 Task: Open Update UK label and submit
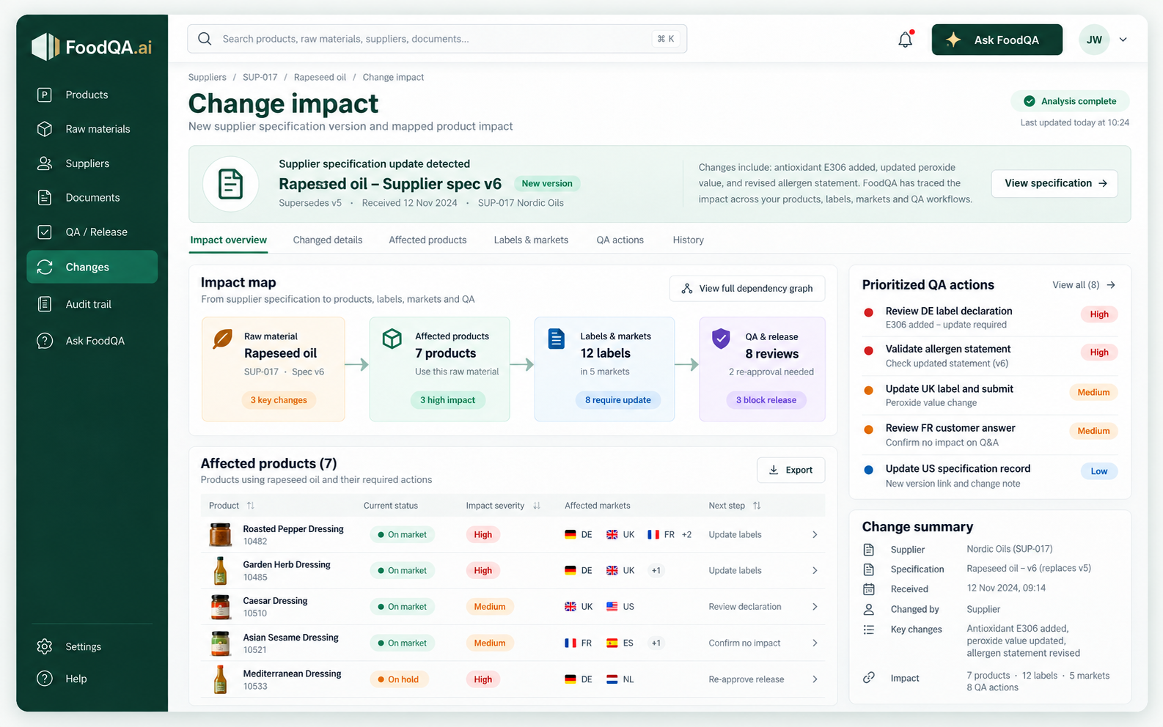click(990, 396)
